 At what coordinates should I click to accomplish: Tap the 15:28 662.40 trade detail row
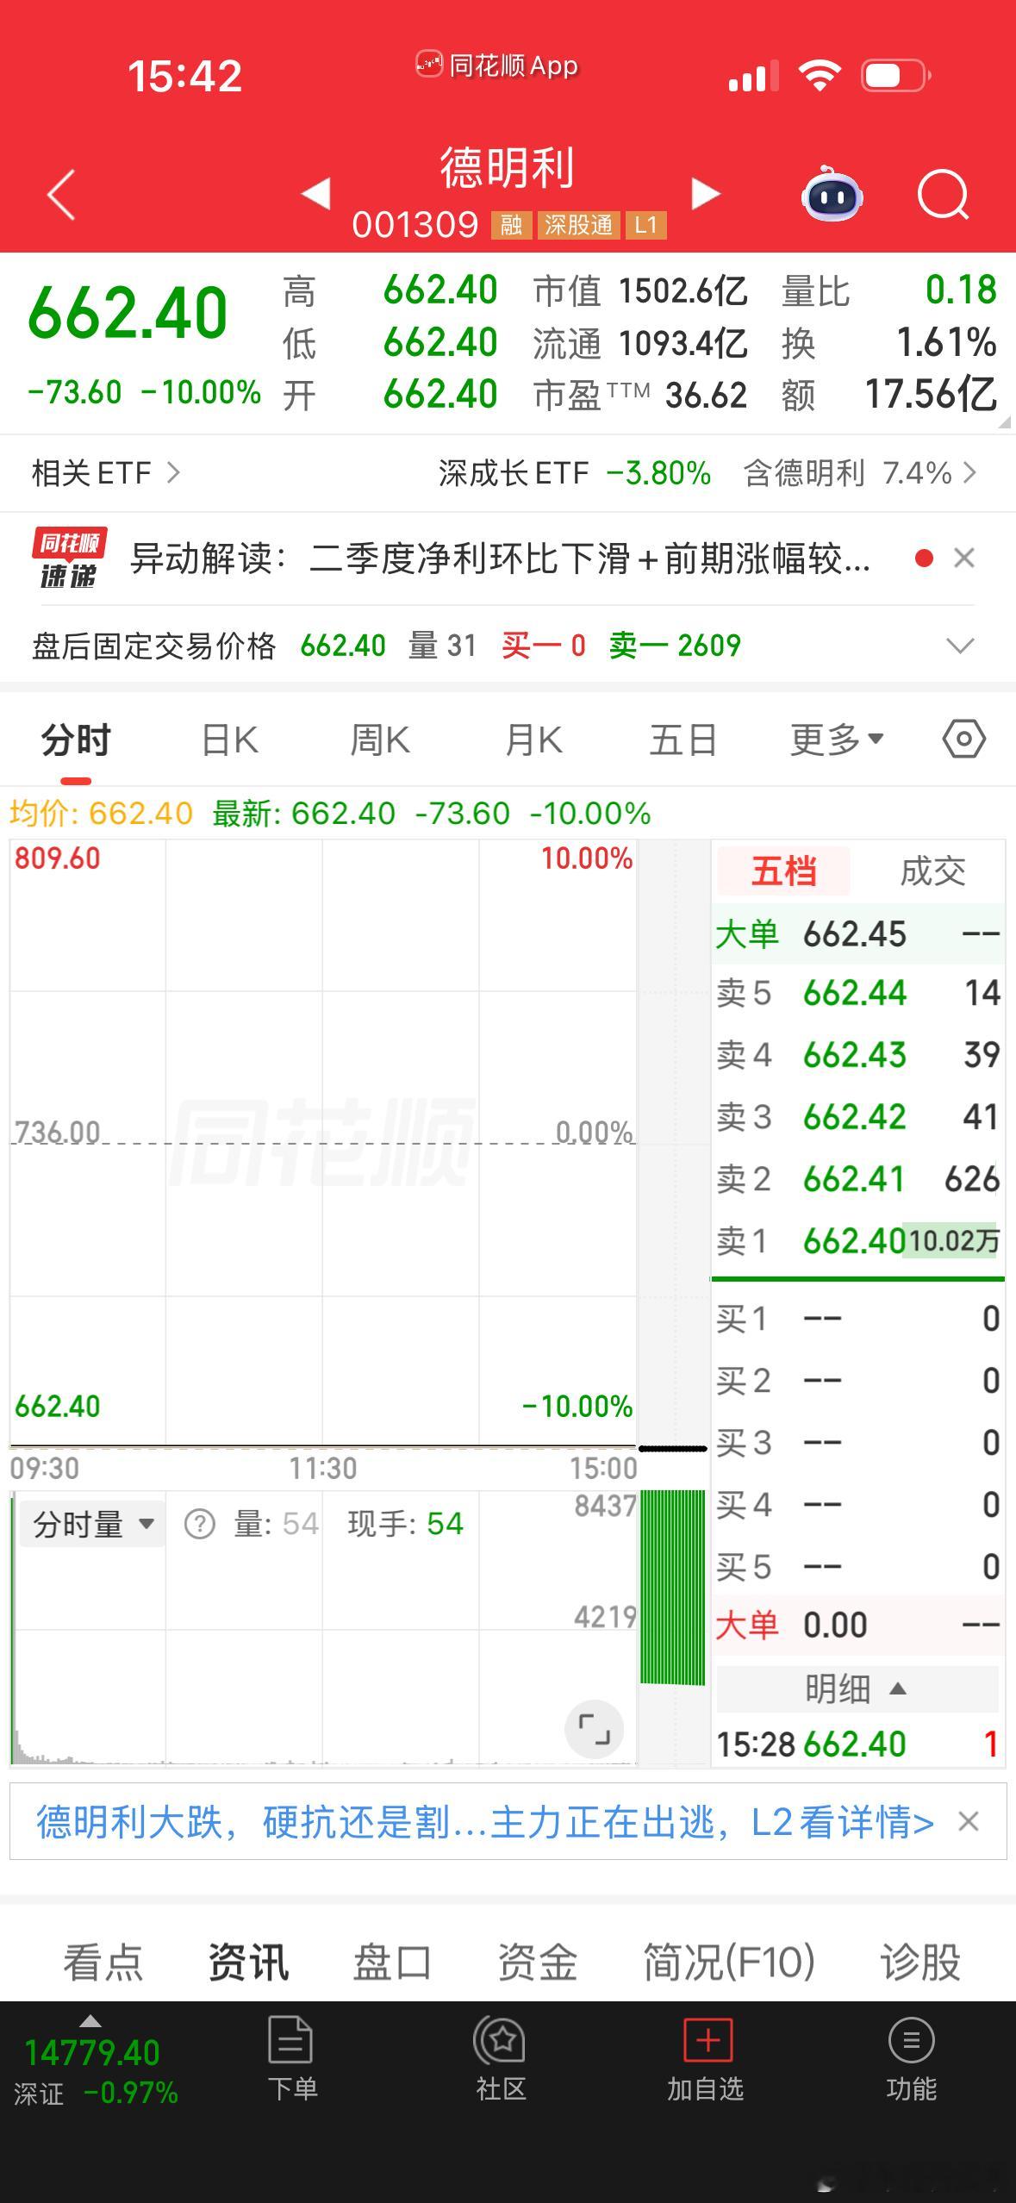(x=858, y=1744)
